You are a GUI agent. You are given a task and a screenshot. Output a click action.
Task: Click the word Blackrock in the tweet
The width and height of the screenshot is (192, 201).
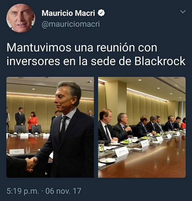coord(160,61)
